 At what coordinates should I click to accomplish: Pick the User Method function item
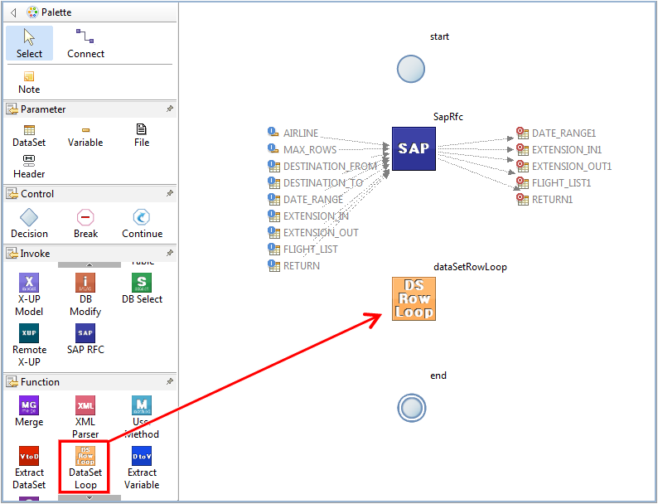pos(142,418)
